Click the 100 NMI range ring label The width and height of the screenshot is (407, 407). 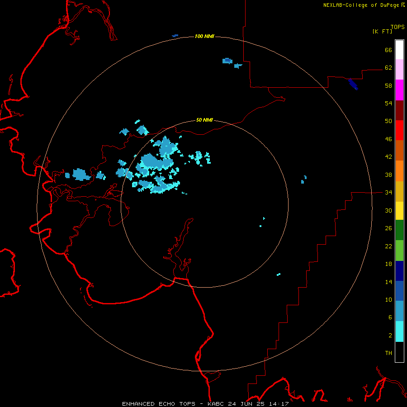tap(204, 36)
